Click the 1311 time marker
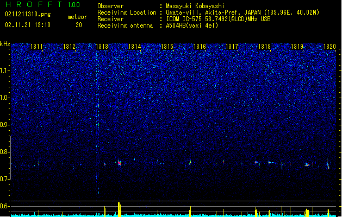The height and width of the screenshot is (217, 342). pyautogui.click(x=36, y=47)
